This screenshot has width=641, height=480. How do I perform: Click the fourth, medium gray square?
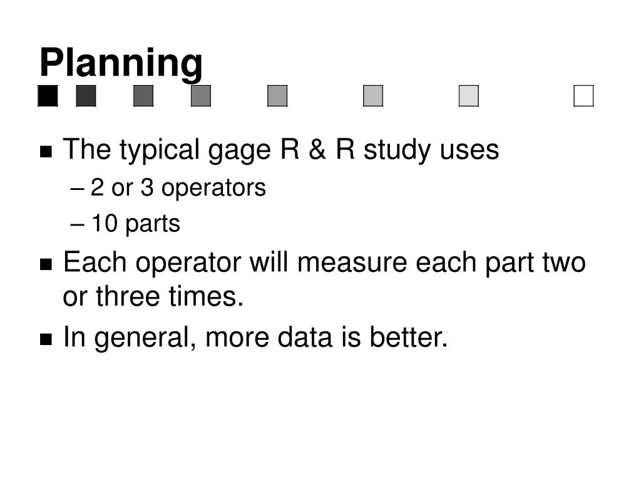201,96
